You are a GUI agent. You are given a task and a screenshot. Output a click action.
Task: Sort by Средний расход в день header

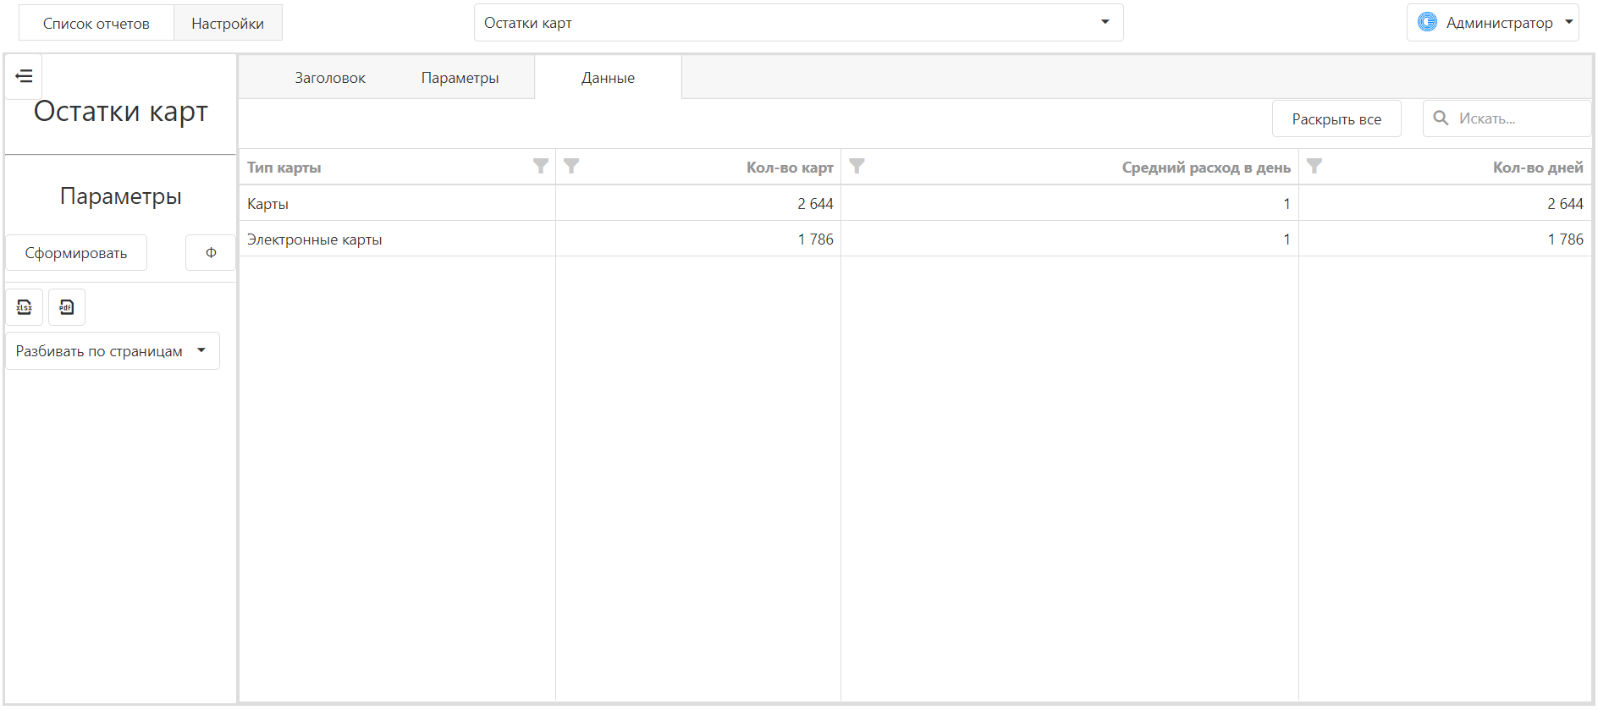point(1206,168)
